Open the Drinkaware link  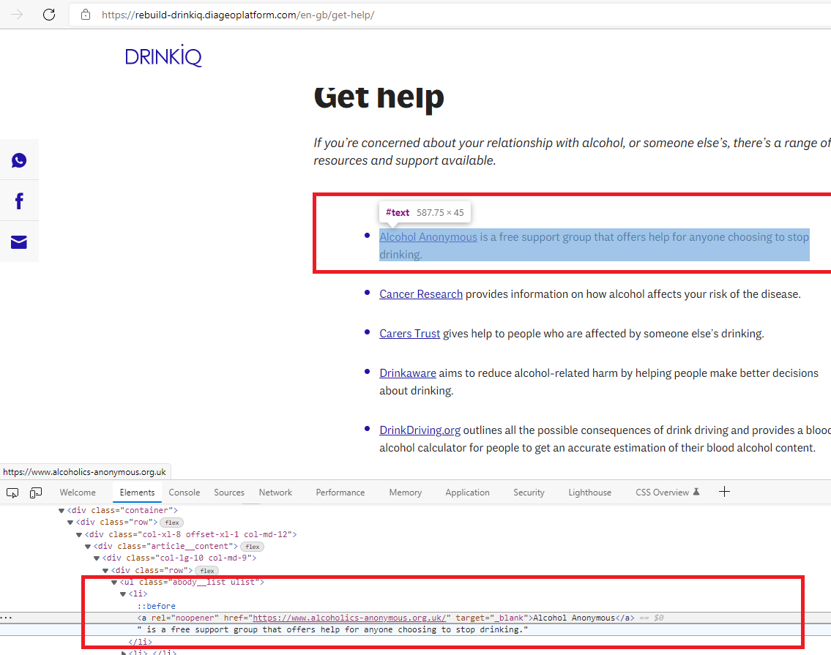click(x=408, y=373)
